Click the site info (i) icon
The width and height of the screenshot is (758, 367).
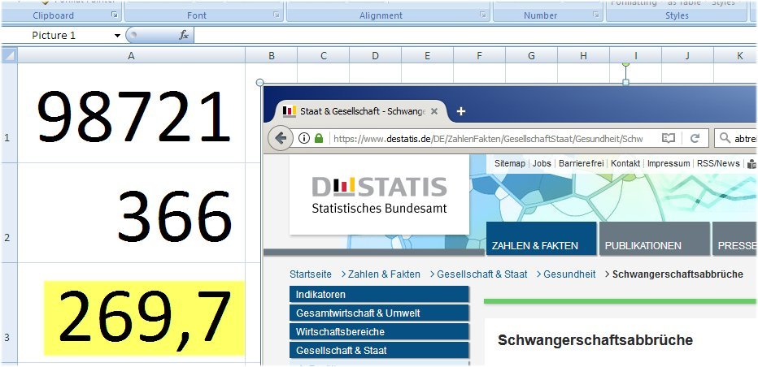(304, 138)
